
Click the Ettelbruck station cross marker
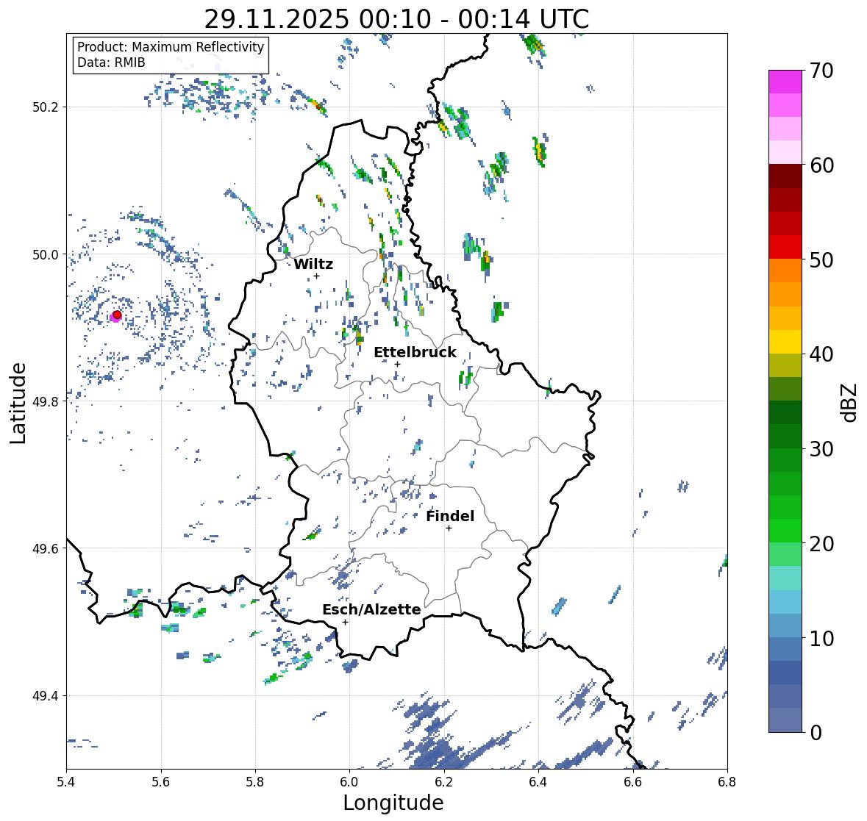click(x=397, y=364)
